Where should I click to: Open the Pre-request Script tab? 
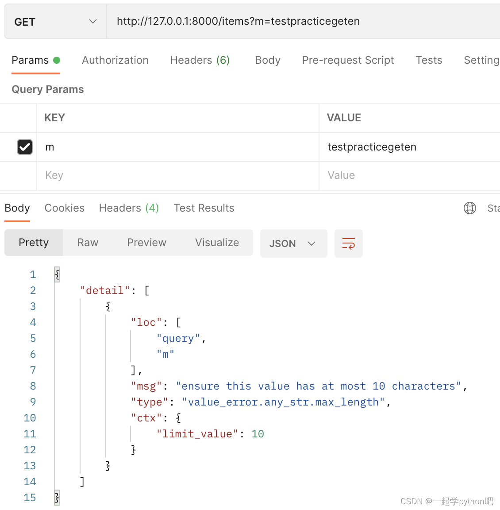(348, 60)
